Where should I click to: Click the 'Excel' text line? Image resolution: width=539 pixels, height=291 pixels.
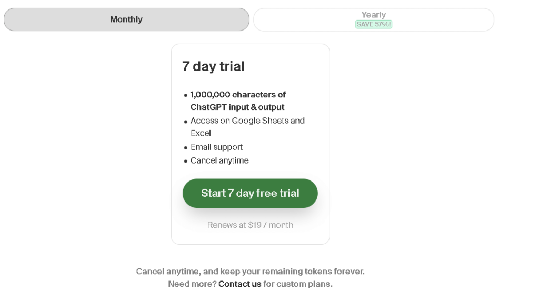(201, 133)
